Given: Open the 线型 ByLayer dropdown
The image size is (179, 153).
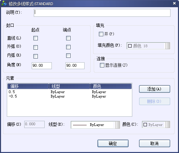Looking at the screenshot, I should [118, 125].
